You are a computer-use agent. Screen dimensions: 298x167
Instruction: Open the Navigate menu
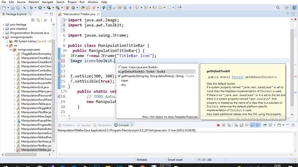[x=47, y=2]
